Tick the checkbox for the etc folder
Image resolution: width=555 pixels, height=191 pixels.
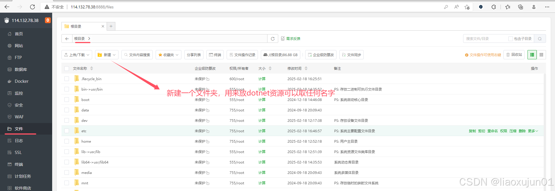pyautogui.click(x=67, y=131)
